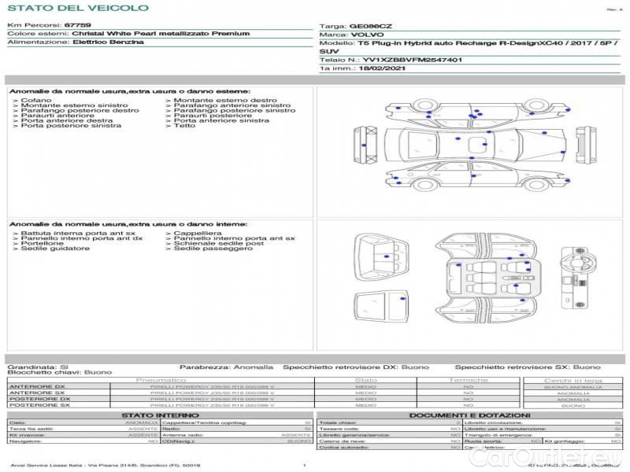The width and height of the screenshot is (630, 472).
Task: Select the Targa value GE086CZ
Action: [370, 26]
